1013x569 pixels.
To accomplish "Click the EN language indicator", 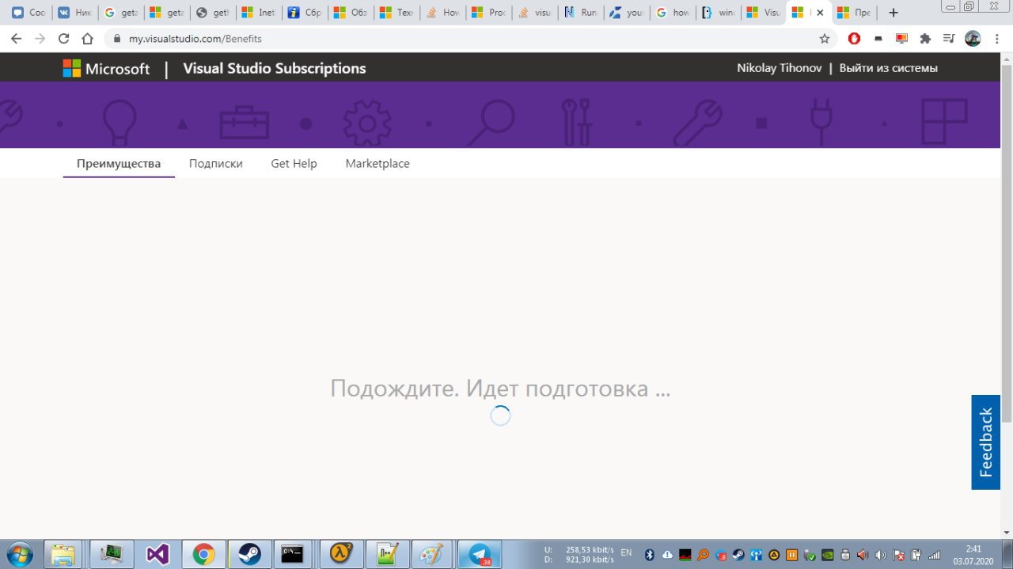I will [626, 553].
